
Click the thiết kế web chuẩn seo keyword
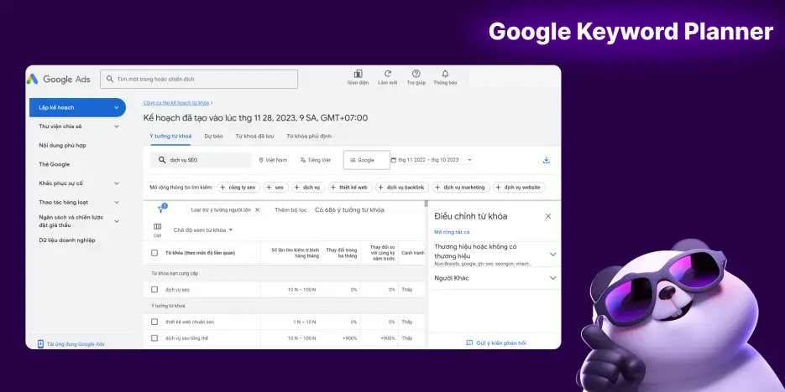[190, 322]
